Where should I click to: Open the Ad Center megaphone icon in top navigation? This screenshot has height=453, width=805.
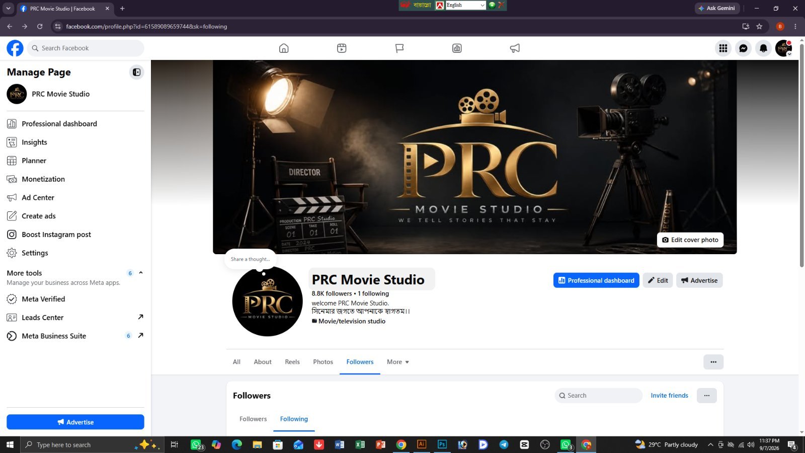[515, 48]
